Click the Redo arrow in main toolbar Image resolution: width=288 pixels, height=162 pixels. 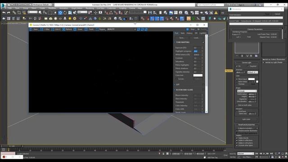[9, 13]
